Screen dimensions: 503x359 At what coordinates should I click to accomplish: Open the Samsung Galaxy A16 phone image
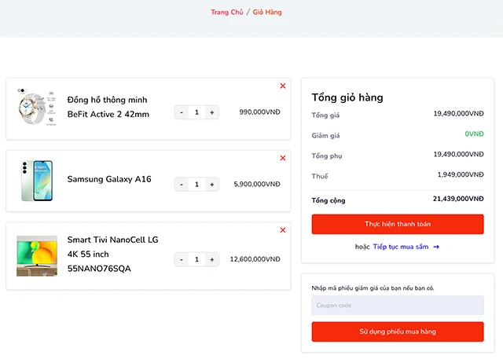point(36,181)
